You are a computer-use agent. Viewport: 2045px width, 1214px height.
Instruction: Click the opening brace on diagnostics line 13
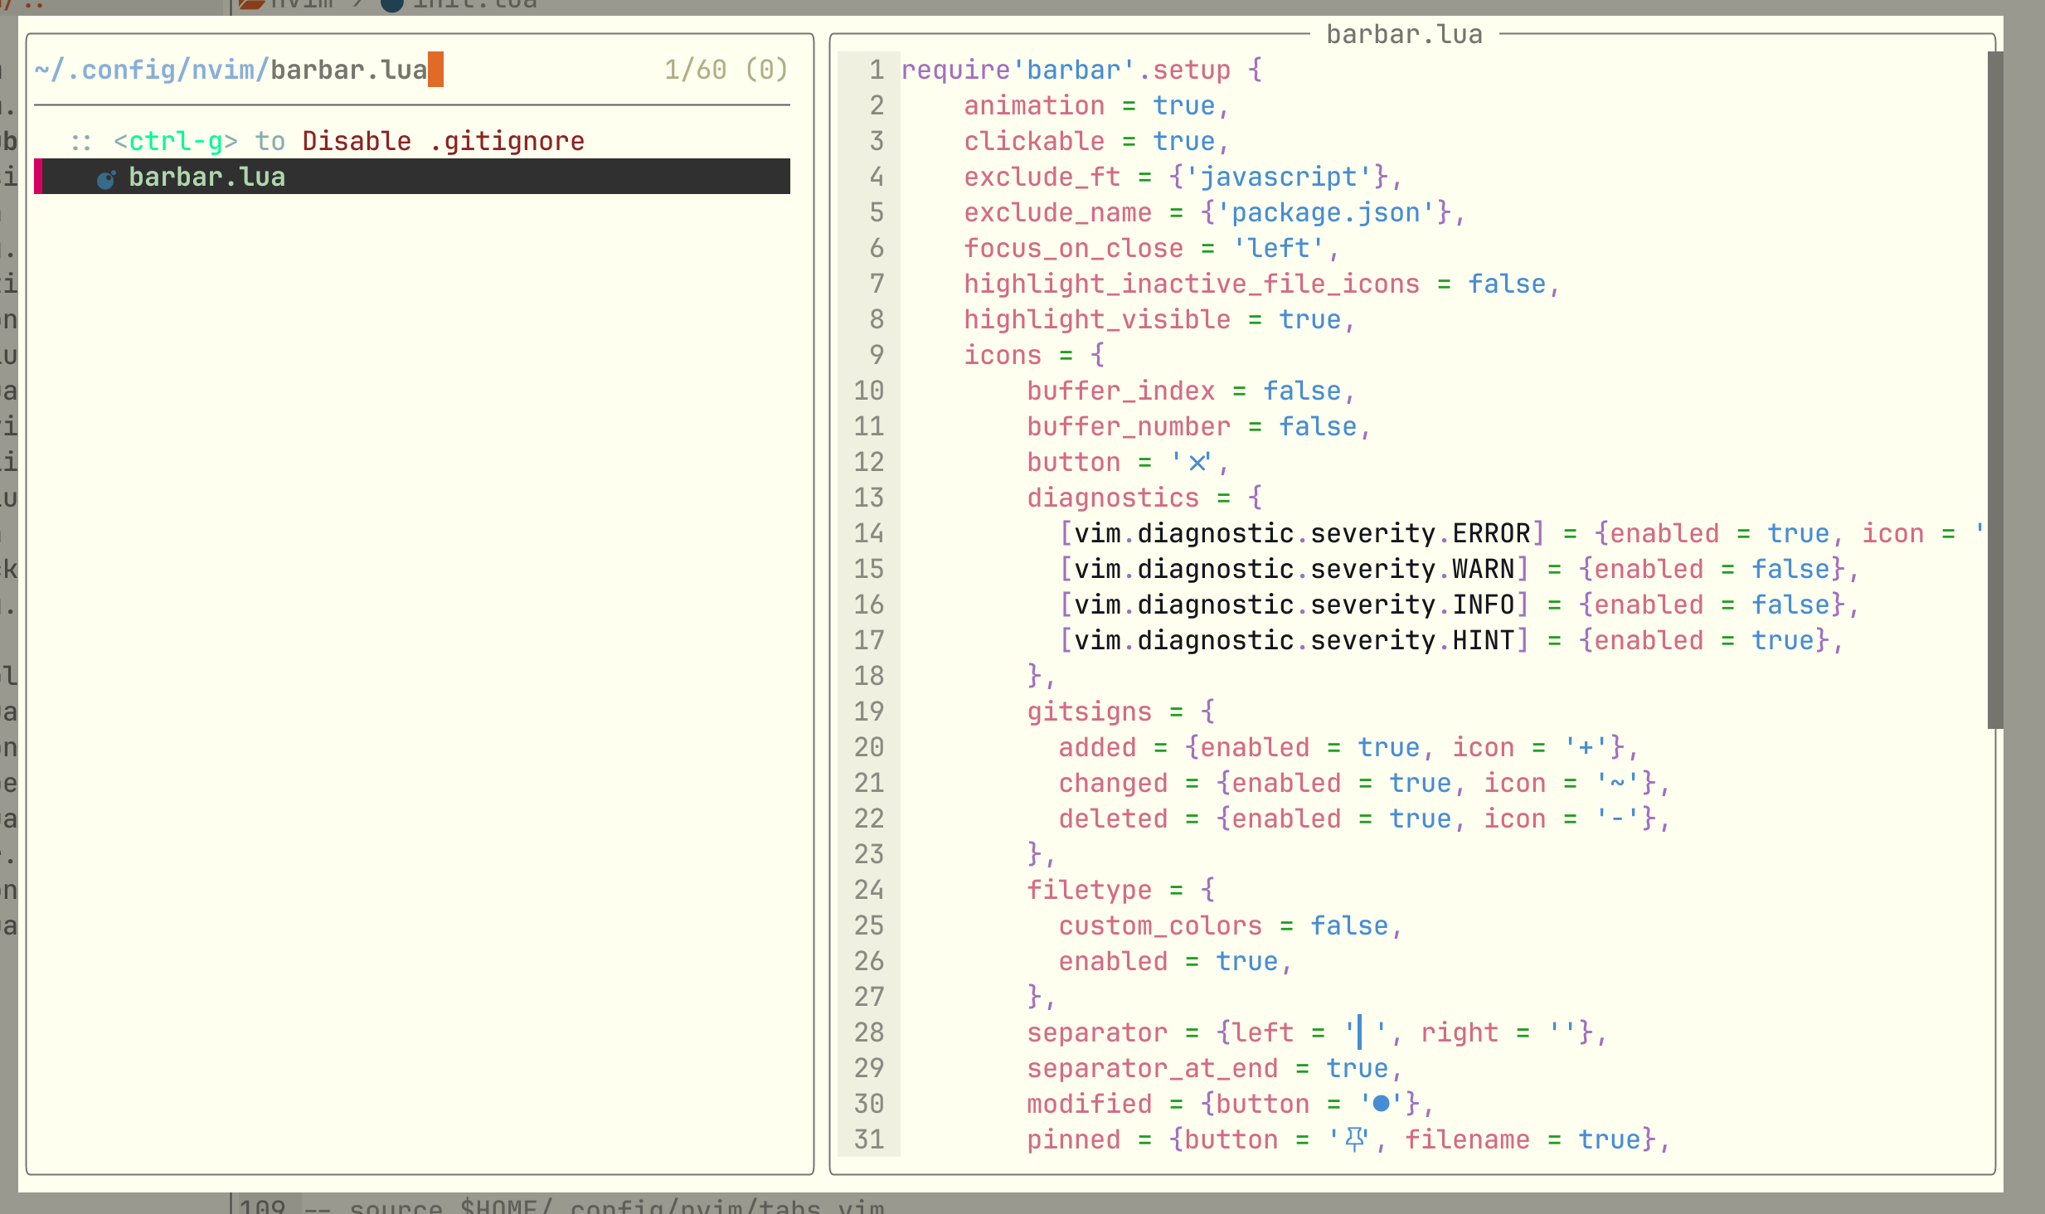[1255, 498]
